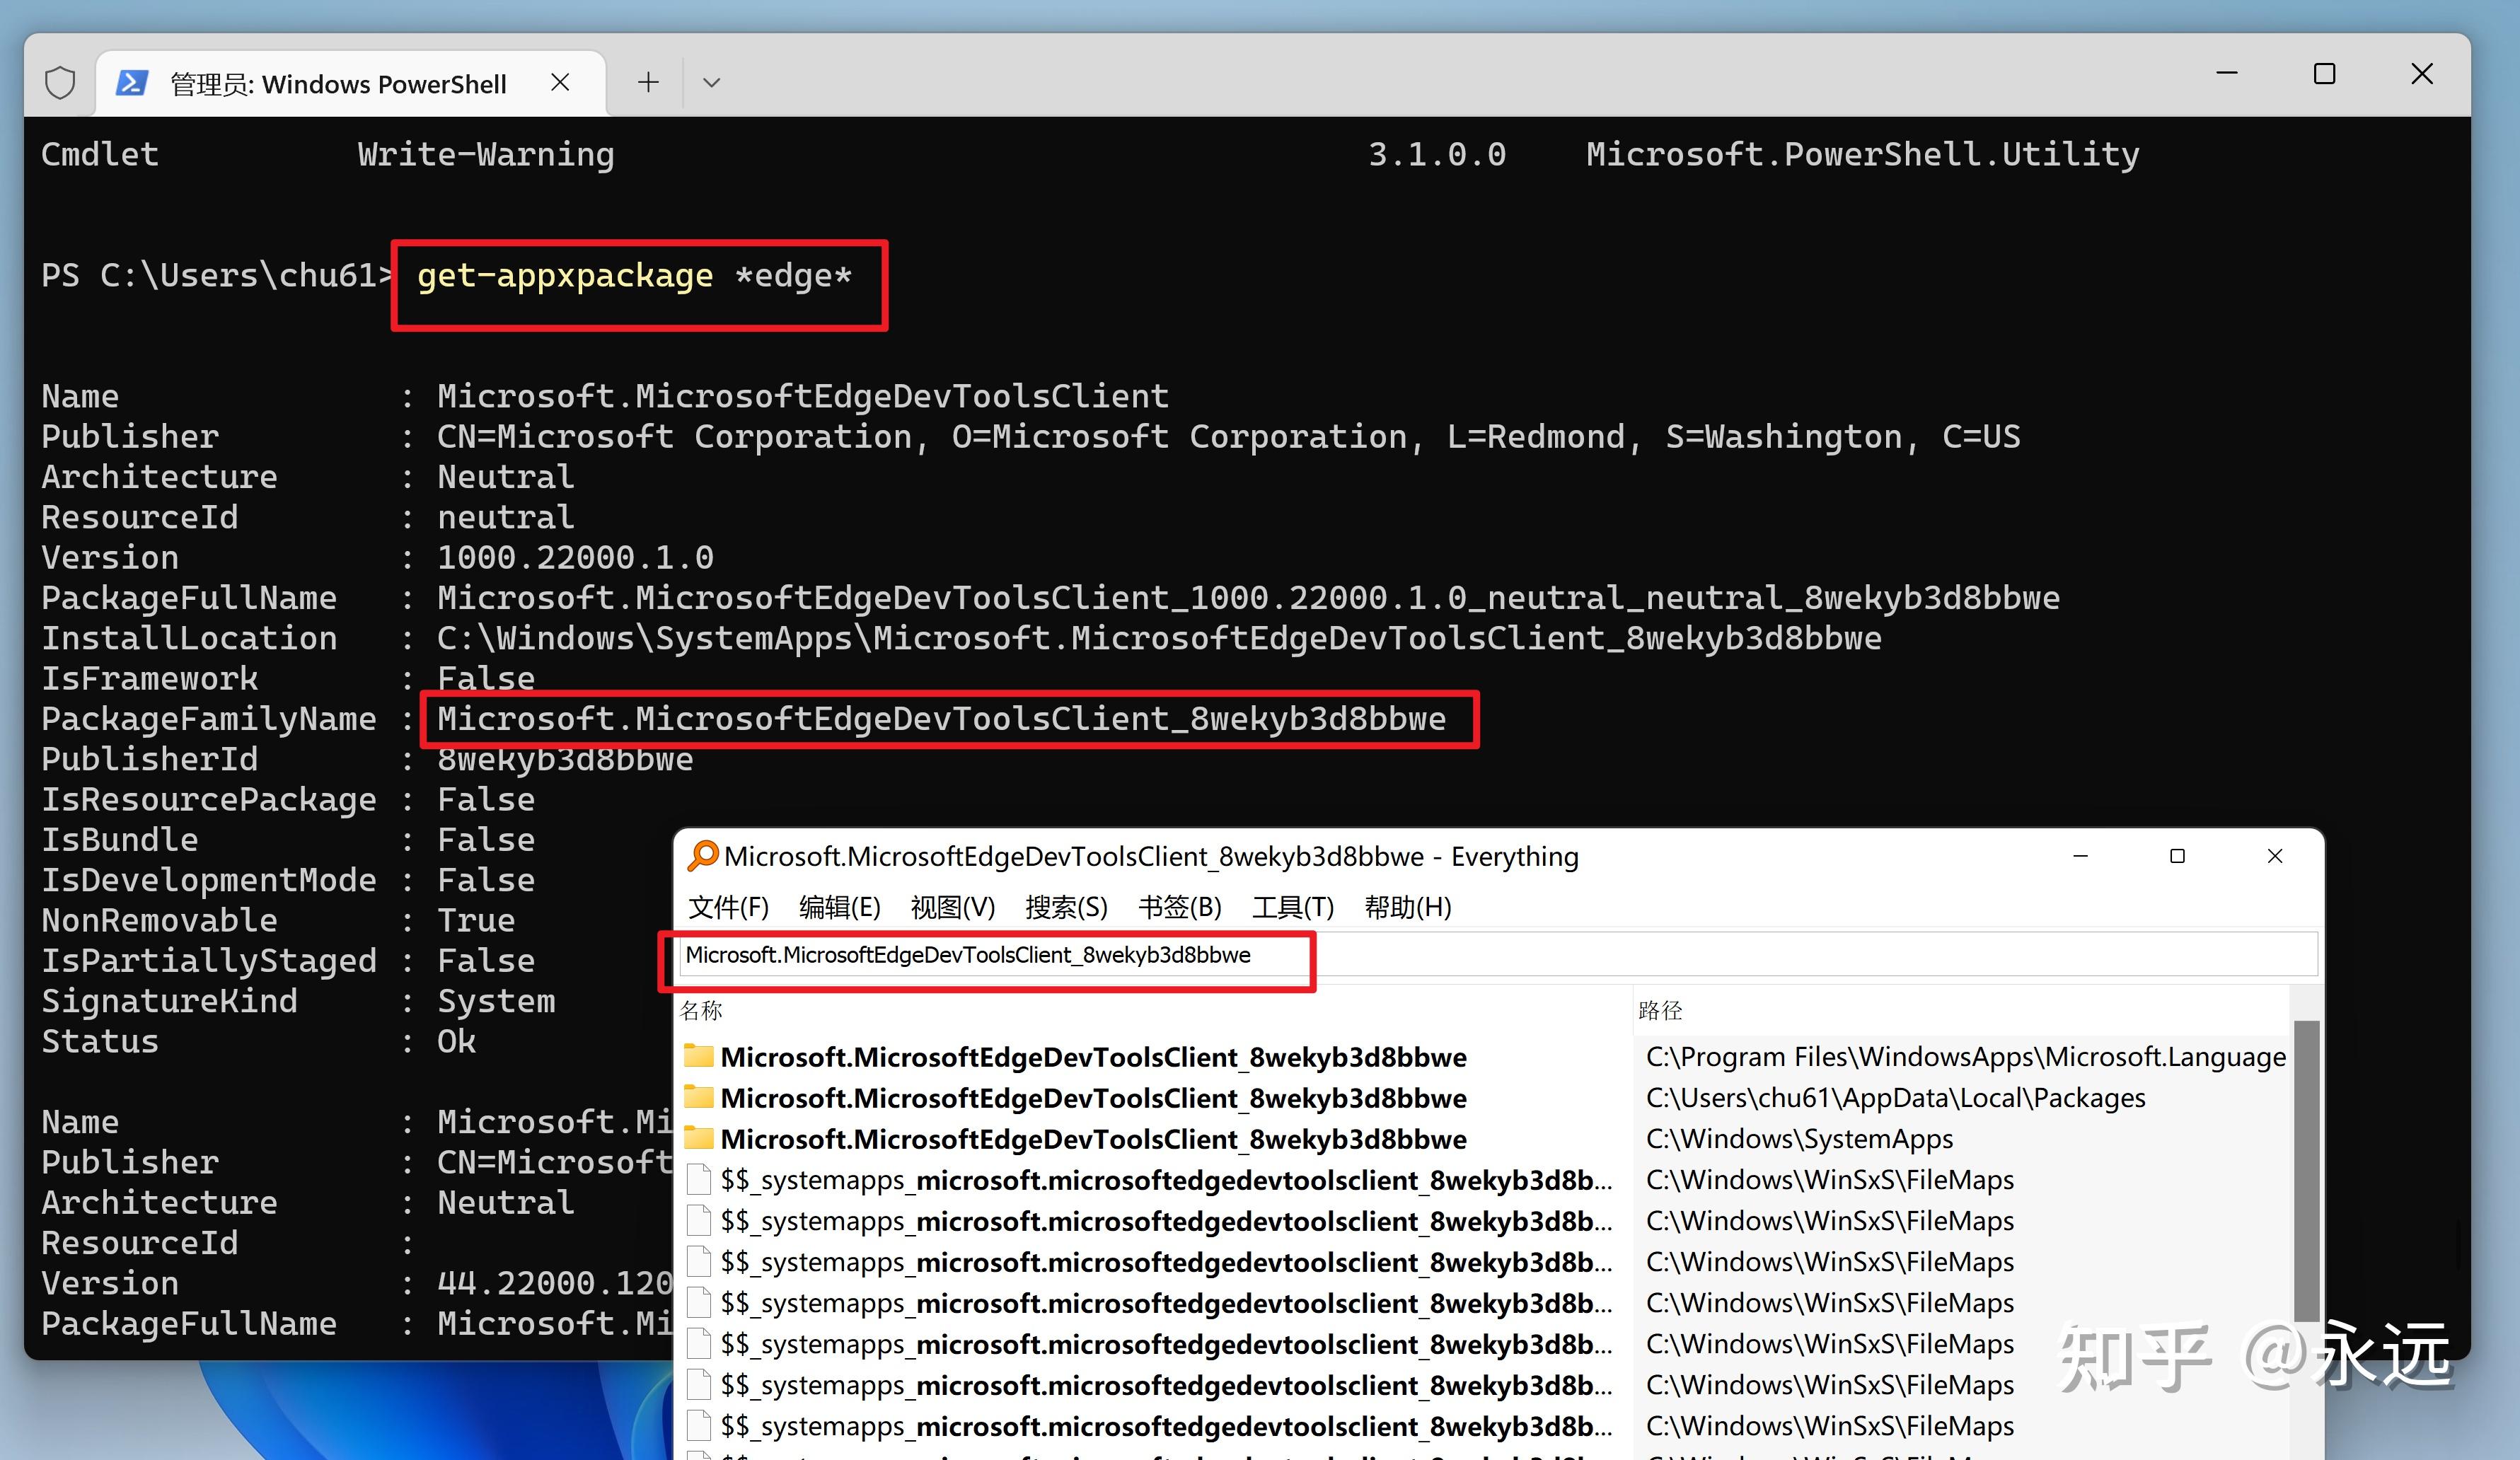Click folder icon of first EdgeDevToolsClient result
Viewport: 2520px width, 1460px height.
click(698, 1056)
